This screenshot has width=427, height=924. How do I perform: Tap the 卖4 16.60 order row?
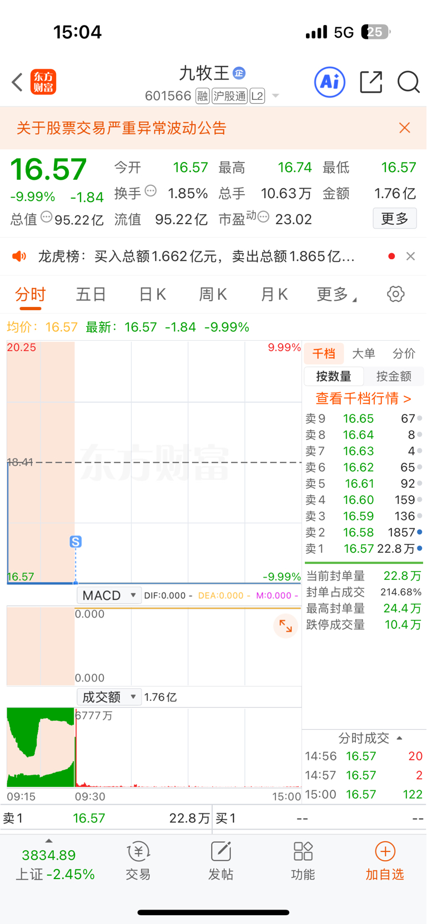[364, 499]
